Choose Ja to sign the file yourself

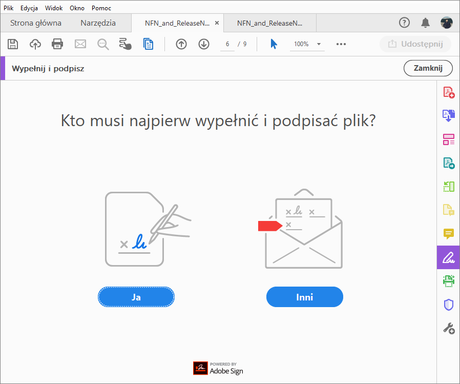point(136,296)
